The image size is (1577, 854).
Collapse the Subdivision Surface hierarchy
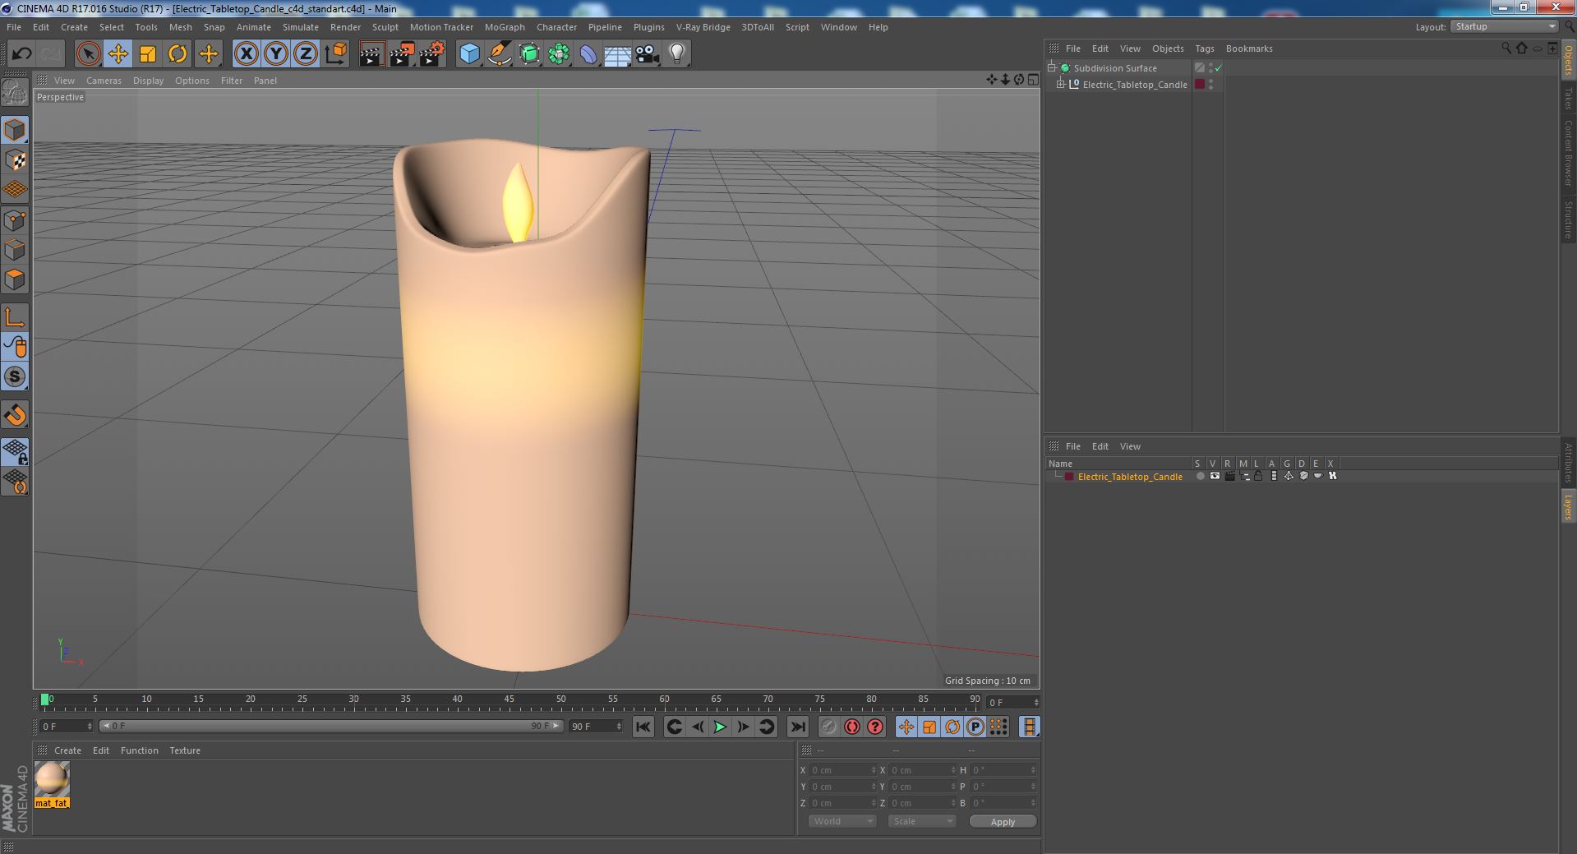pos(1052,67)
